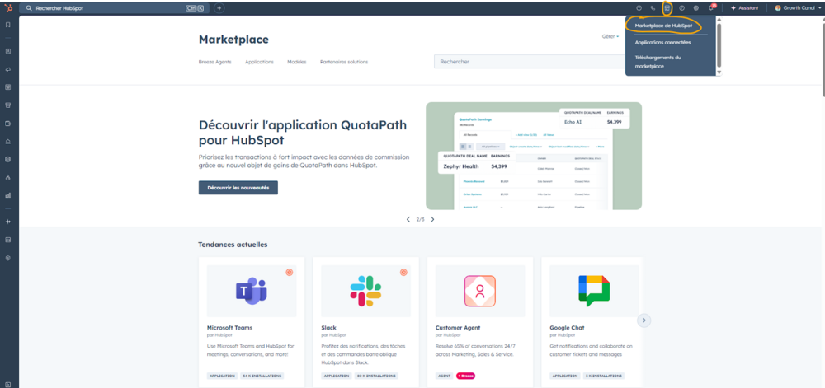Click the Google Chat card title
825x388 pixels.
coord(568,328)
